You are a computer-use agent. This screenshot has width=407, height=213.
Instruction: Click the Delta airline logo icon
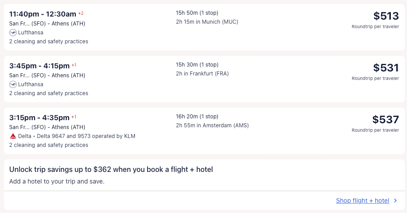(x=13, y=136)
